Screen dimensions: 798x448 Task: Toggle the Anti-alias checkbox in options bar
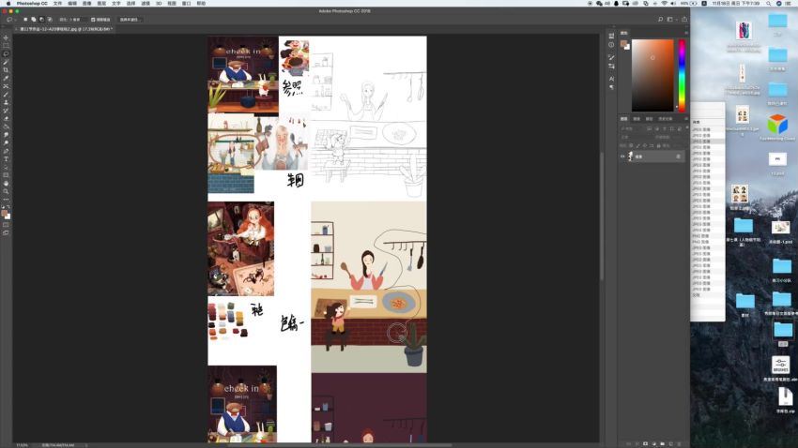click(x=93, y=20)
